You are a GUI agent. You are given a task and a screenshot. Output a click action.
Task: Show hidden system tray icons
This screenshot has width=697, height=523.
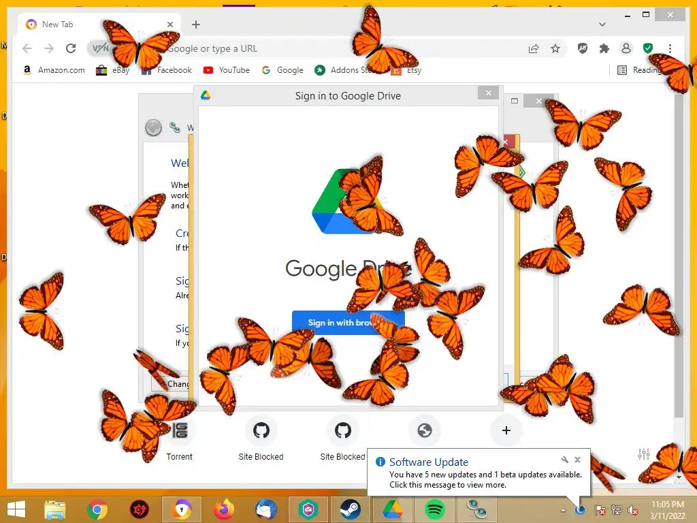[563, 510]
